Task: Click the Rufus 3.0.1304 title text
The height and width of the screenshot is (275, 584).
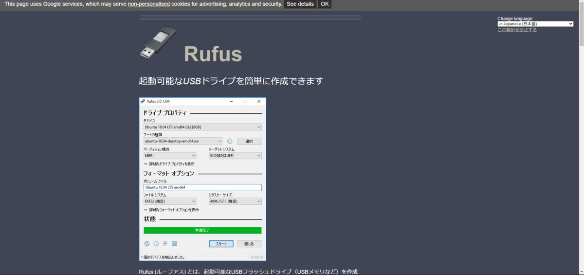Action: pyautogui.click(x=158, y=101)
